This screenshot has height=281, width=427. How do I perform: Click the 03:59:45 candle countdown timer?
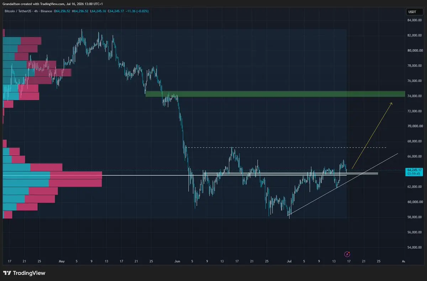(x=414, y=174)
